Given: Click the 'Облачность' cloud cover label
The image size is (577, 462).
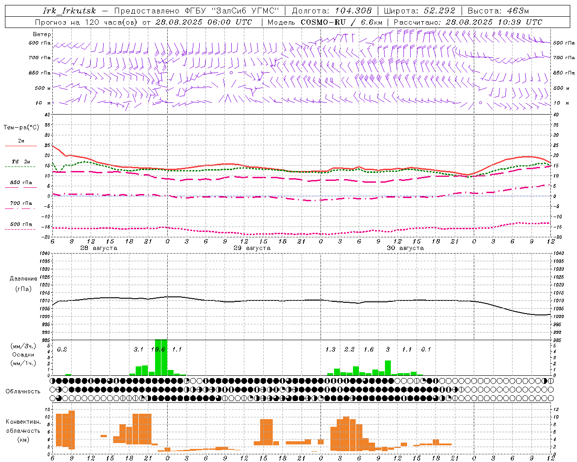Looking at the screenshot, I should [23, 392].
